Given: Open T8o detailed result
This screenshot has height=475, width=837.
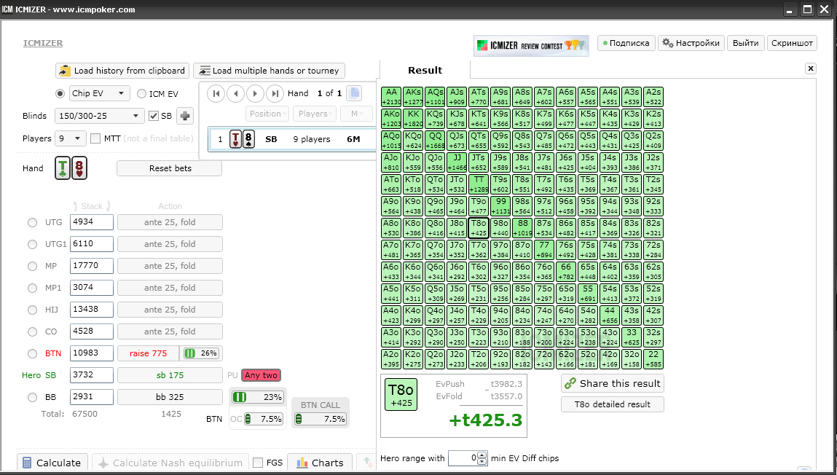Looking at the screenshot, I should pos(612,404).
